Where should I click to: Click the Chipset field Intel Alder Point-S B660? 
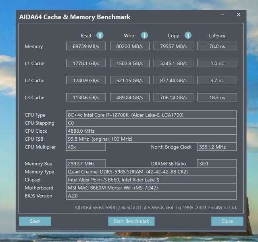(x=151, y=179)
